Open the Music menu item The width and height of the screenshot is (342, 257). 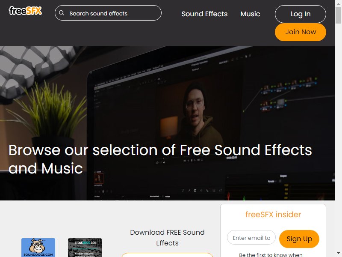tap(250, 14)
